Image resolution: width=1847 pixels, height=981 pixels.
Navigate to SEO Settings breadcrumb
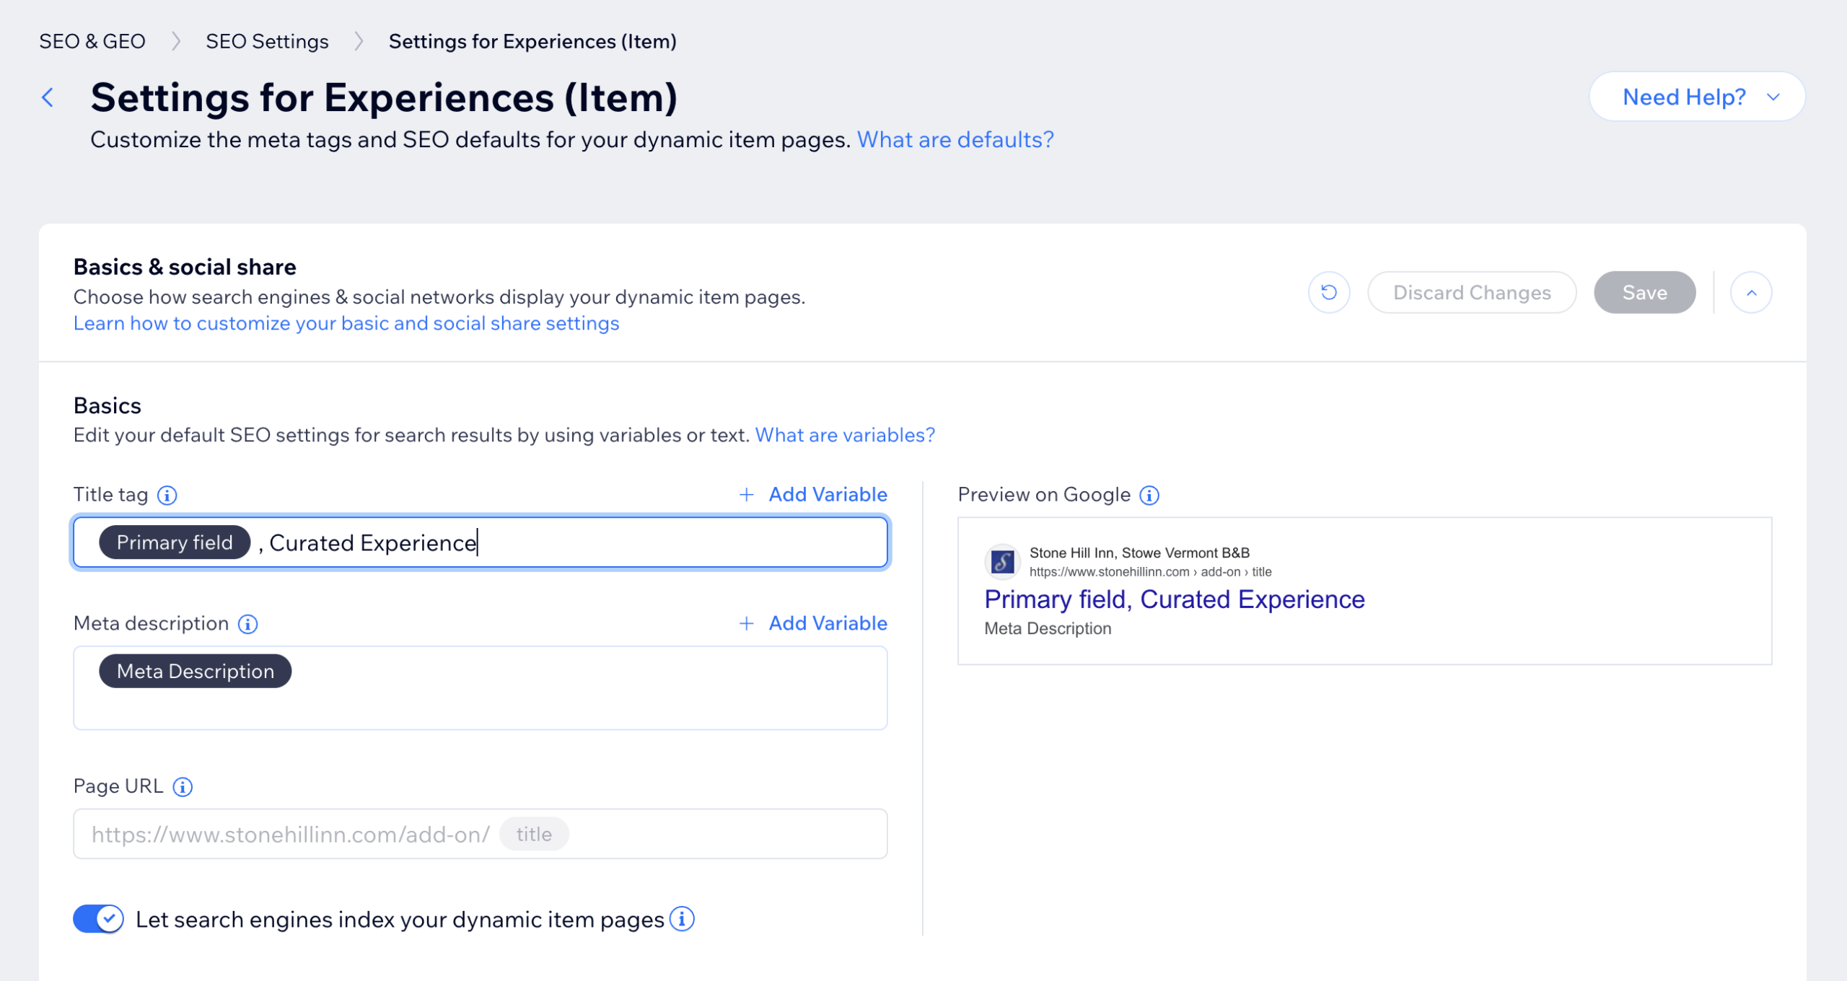pos(267,41)
